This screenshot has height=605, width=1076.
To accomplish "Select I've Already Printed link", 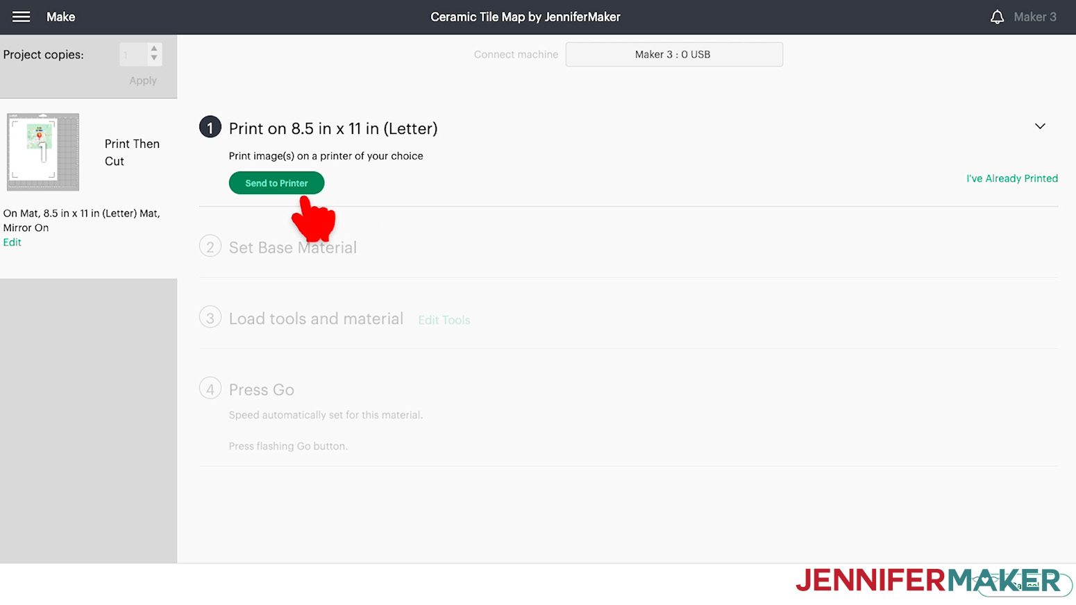I will 1012,178.
